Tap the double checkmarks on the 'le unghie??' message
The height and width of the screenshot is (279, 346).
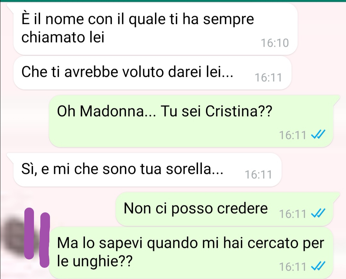318,267
